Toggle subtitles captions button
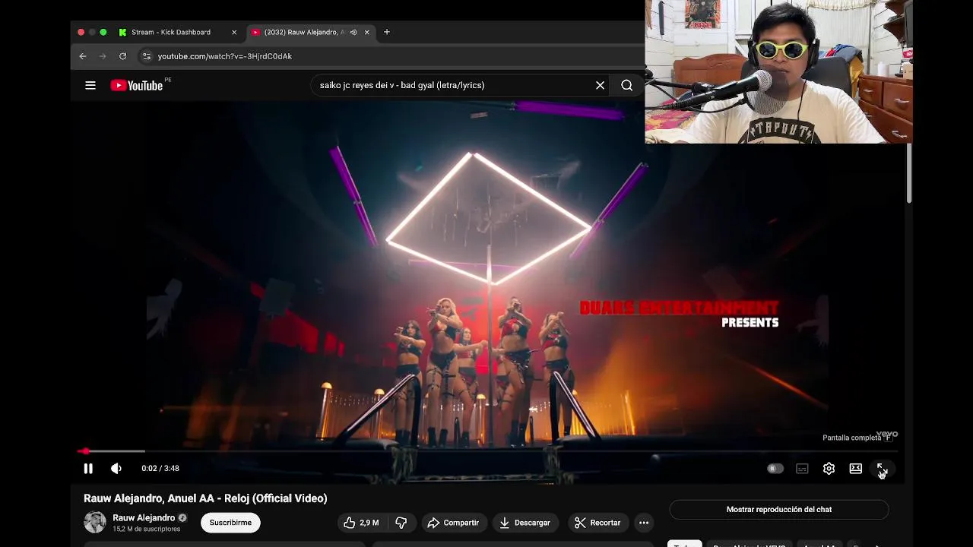The image size is (973, 547). point(802,469)
